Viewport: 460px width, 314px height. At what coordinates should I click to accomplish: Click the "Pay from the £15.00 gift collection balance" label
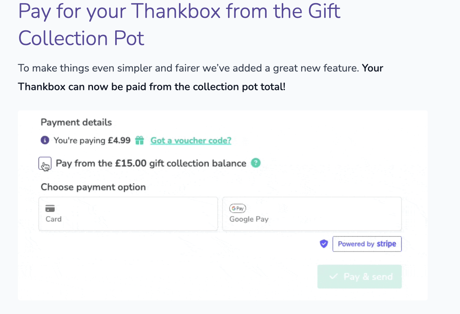click(x=151, y=163)
